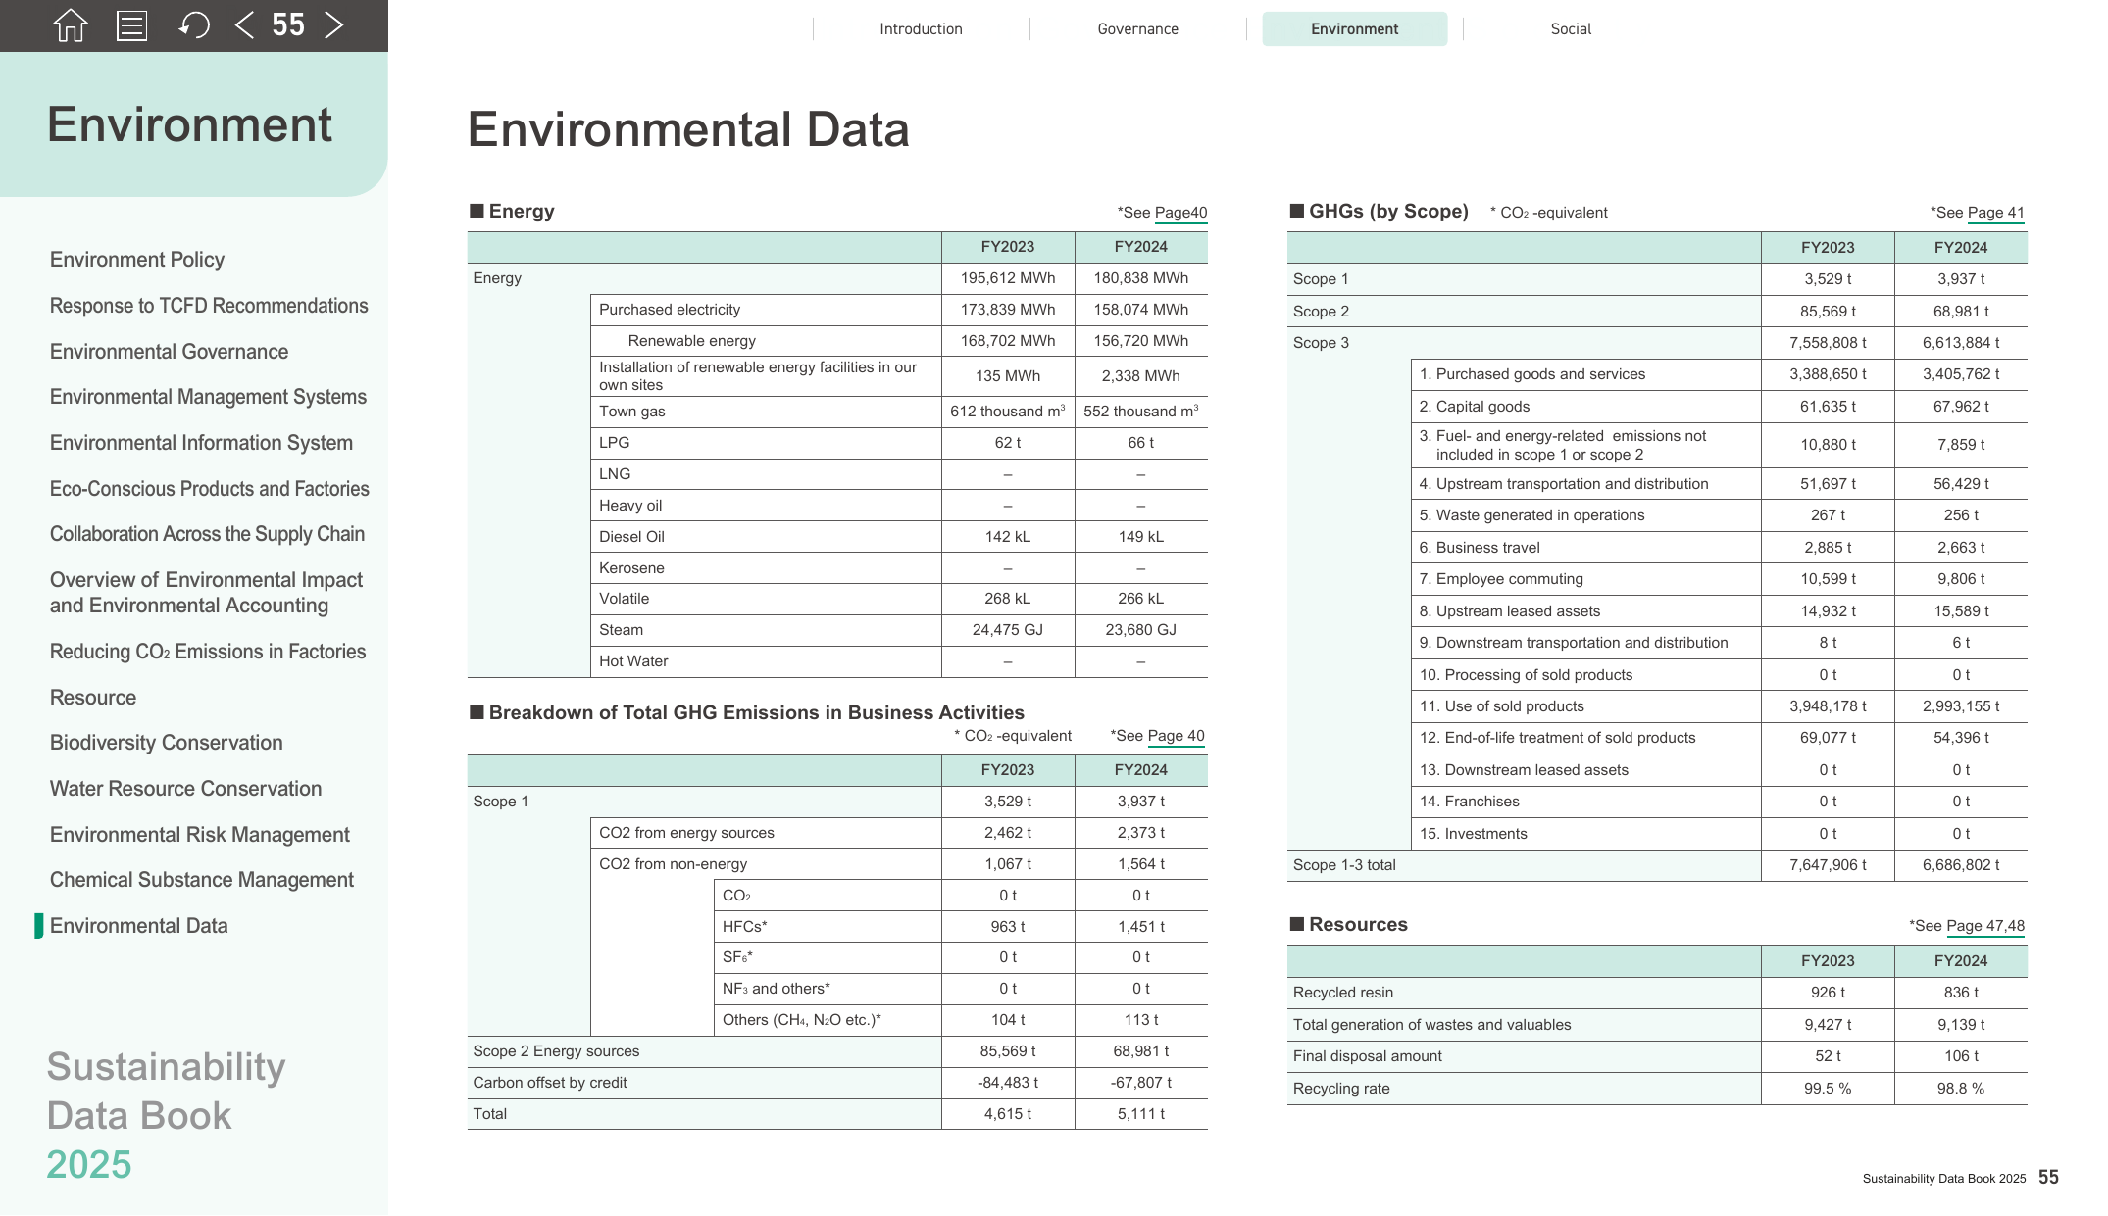Click the return/undo arrow icon

[x=194, y=25]
